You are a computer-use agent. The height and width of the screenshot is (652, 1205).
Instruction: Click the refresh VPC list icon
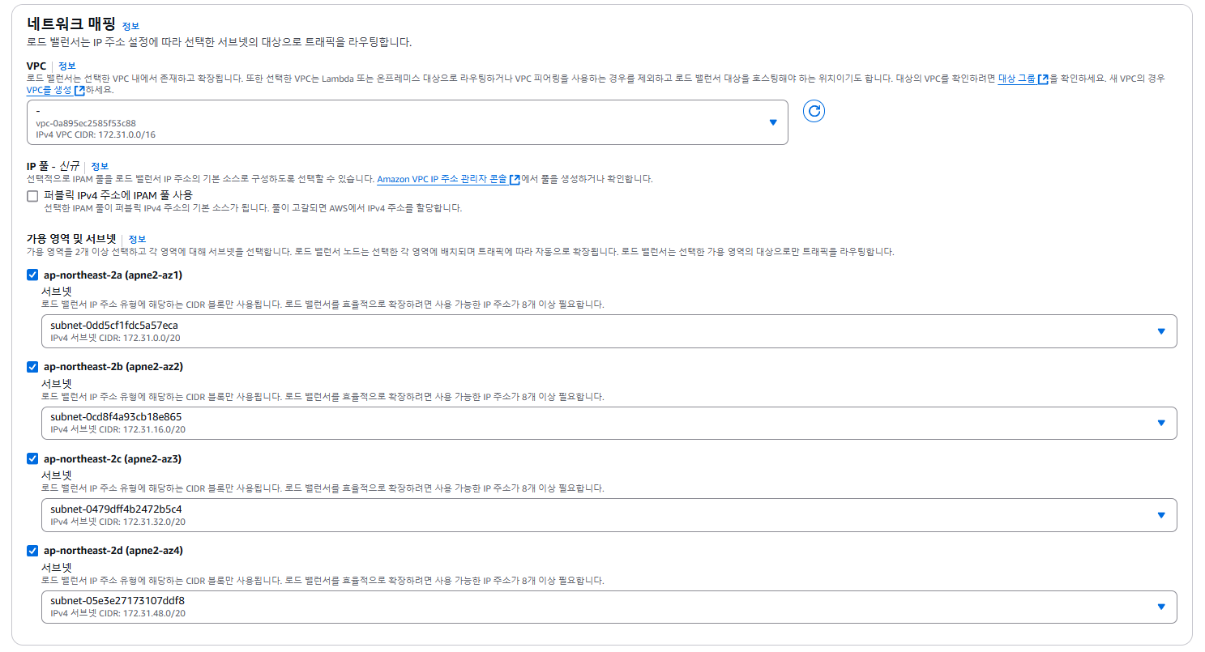tap(814, 111)
